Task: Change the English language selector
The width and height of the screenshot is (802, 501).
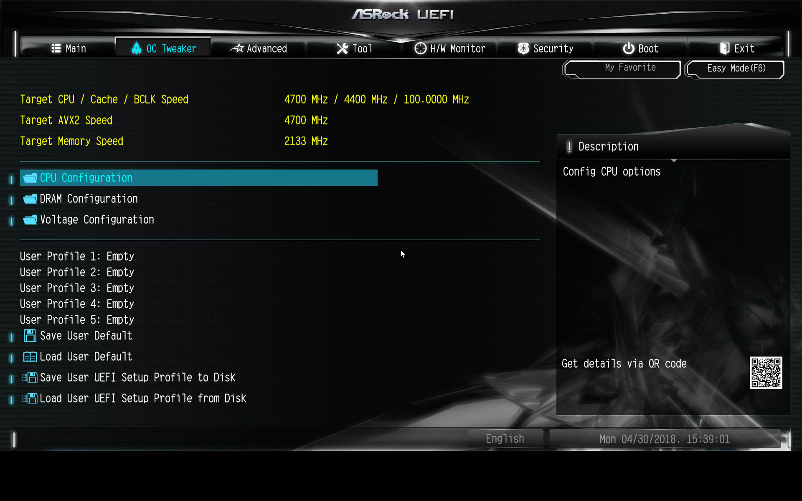Action: (505, 439)
